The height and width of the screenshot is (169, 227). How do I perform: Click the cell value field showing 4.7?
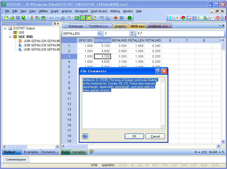pyautogui.click(x=180, y=34)
